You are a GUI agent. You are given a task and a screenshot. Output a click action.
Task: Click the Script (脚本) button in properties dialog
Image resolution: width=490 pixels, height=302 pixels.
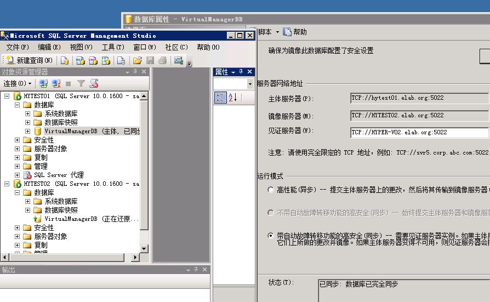coord(265,32)
